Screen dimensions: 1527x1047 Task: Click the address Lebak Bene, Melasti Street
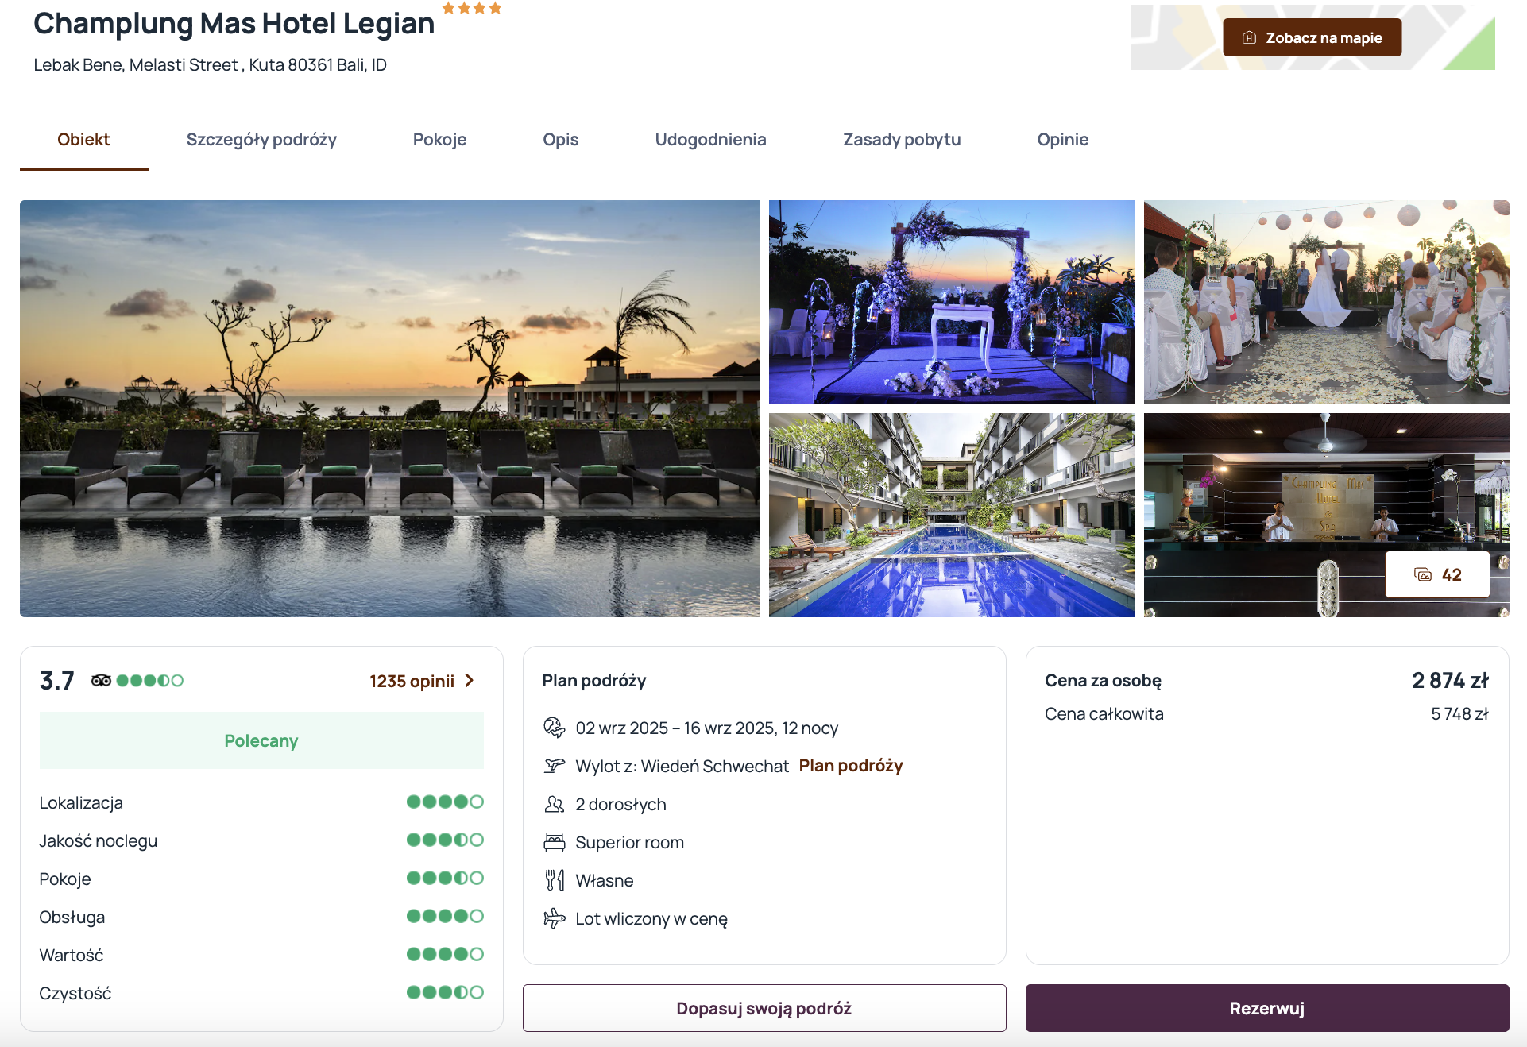click(x=211, y=65)
